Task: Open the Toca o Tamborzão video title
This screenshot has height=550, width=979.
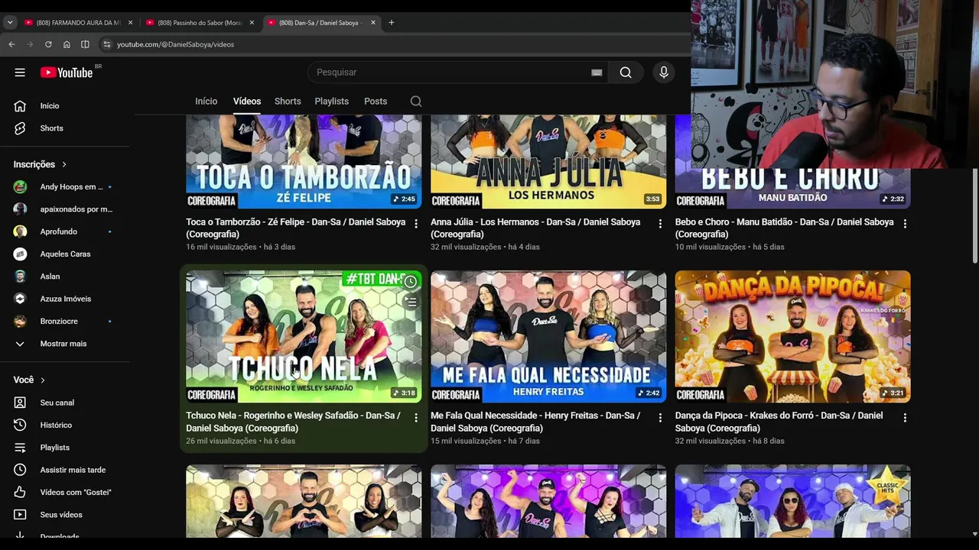Action: 296,228
